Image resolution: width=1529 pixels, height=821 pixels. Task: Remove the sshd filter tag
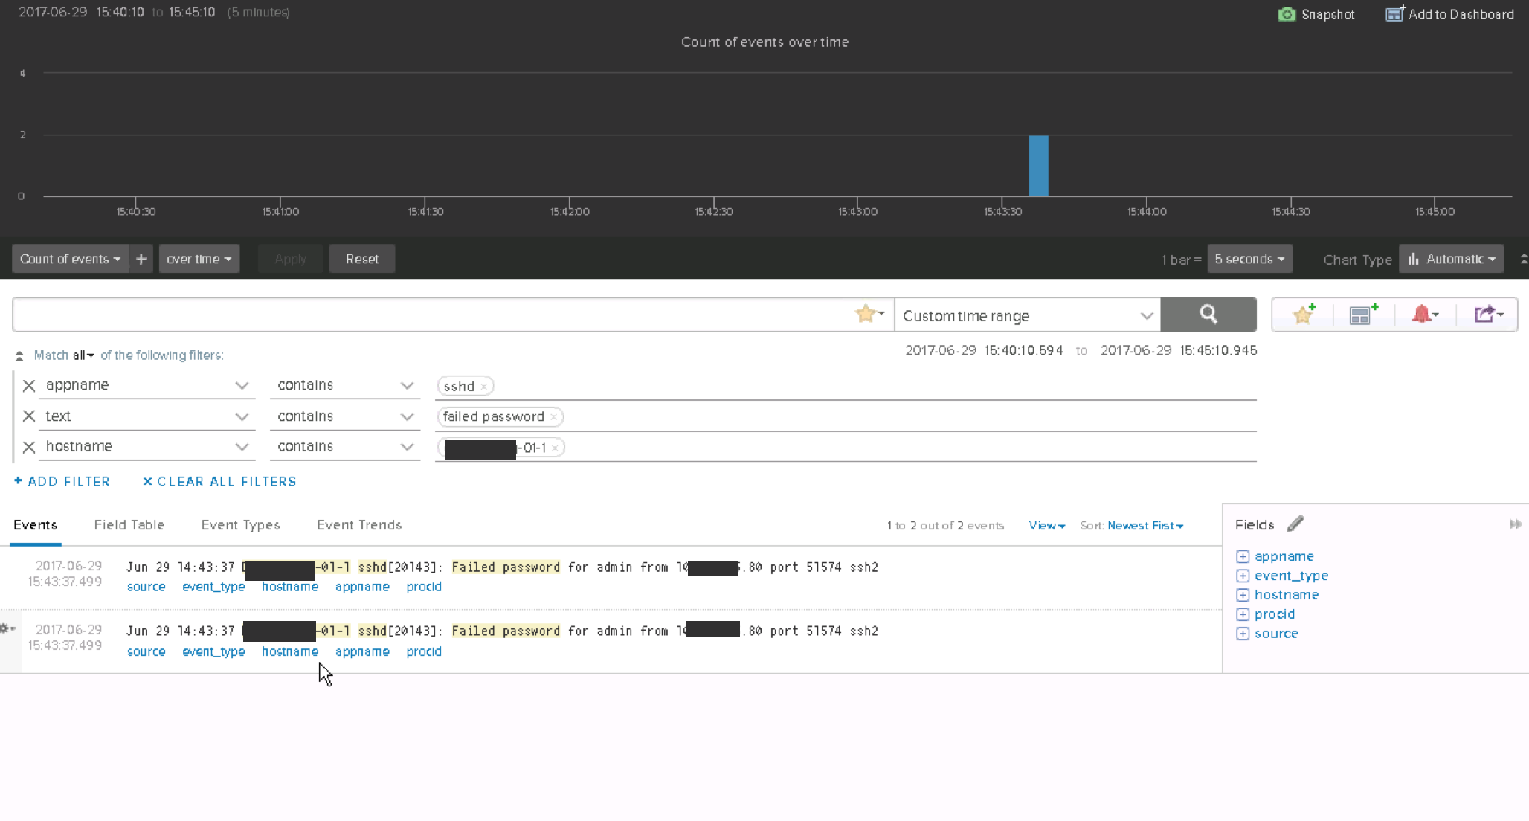click(483, 387)
